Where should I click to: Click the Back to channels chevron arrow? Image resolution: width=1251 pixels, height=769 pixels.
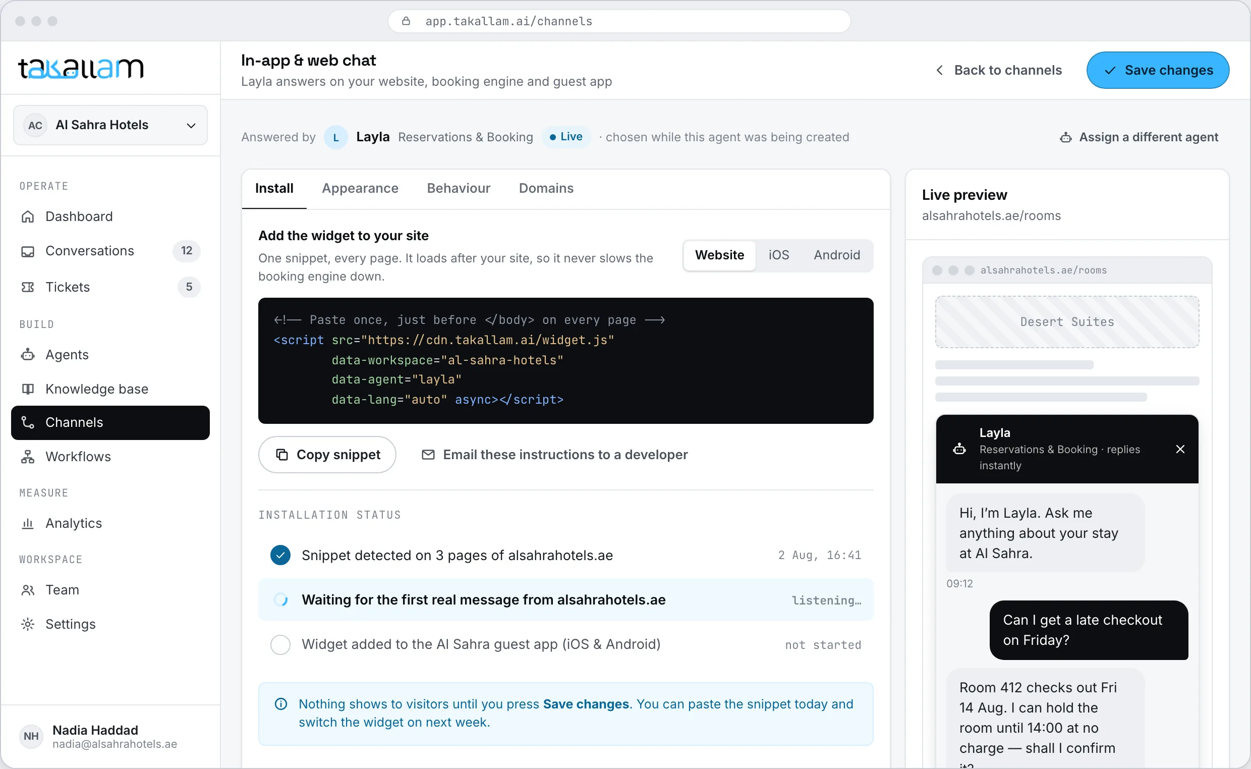(x=939, y=70)
